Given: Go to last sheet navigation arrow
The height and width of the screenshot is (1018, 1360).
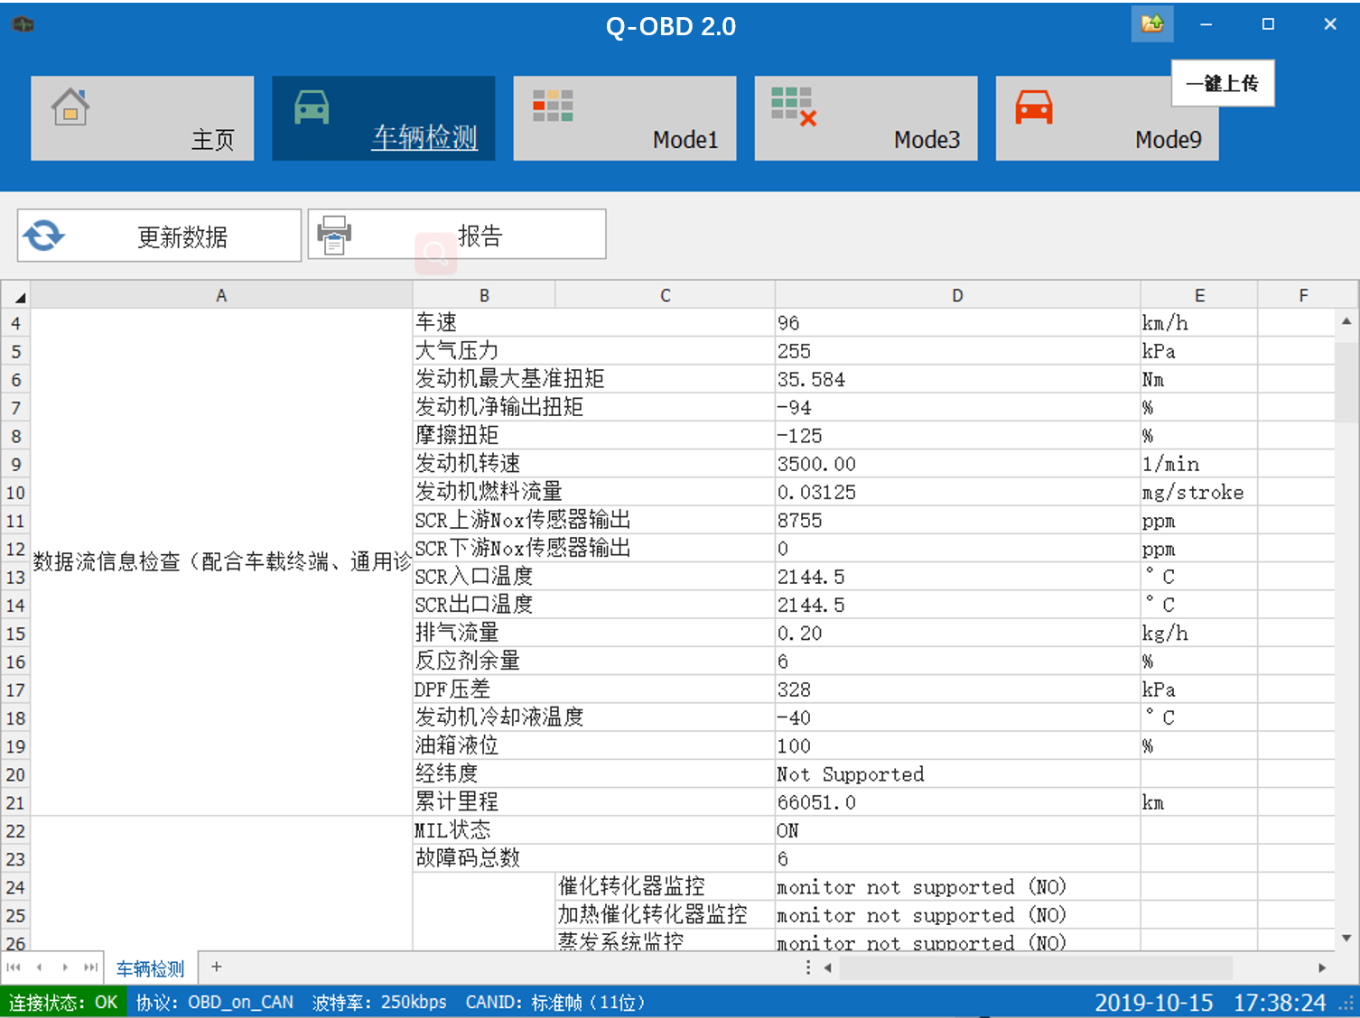Looking at the screenshot, I should [x=90, y=967].
